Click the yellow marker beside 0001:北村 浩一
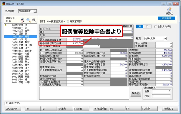 (5, 25)
